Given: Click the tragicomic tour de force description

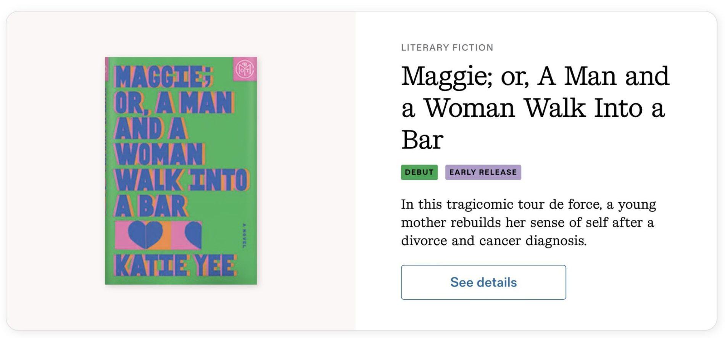Looking at the screenshot, I should 528,222.
